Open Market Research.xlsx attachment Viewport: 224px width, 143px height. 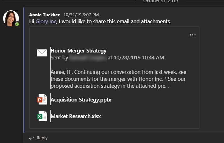pos(76,116)
